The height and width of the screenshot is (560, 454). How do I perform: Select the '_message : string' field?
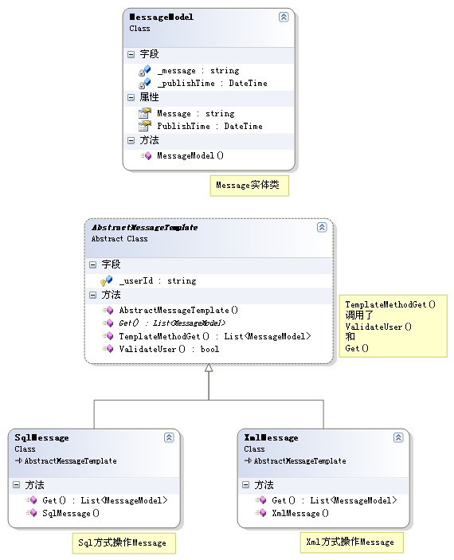coord(198,71)
